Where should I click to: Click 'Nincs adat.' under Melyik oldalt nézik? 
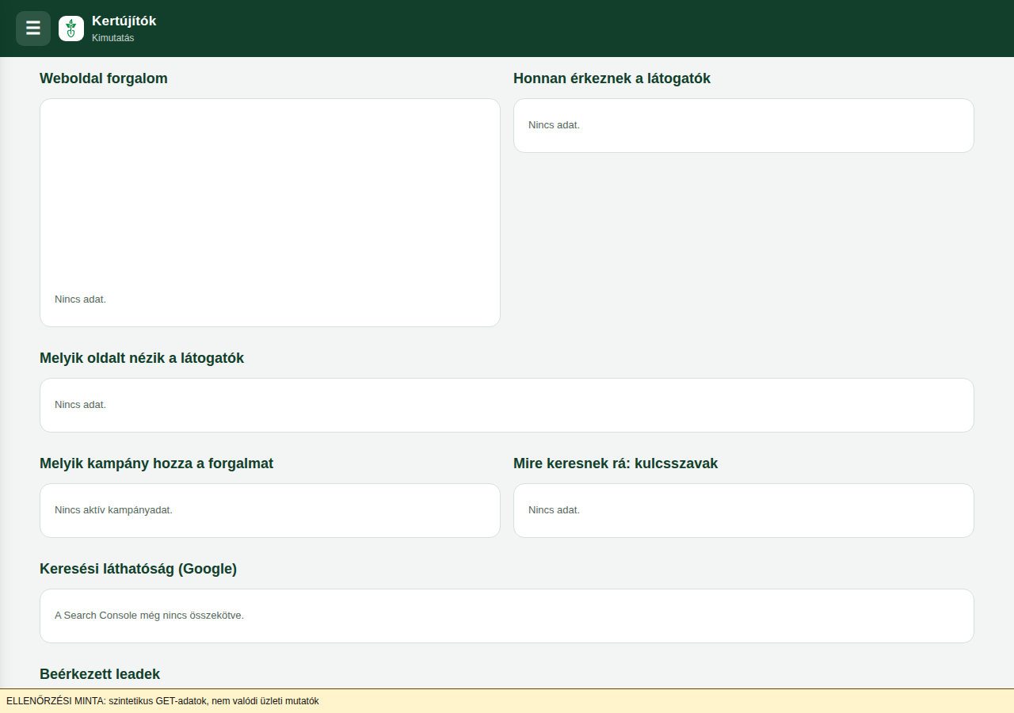click(x=80, y=405)
